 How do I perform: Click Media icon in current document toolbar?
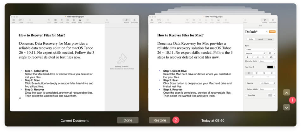[80, 20]
